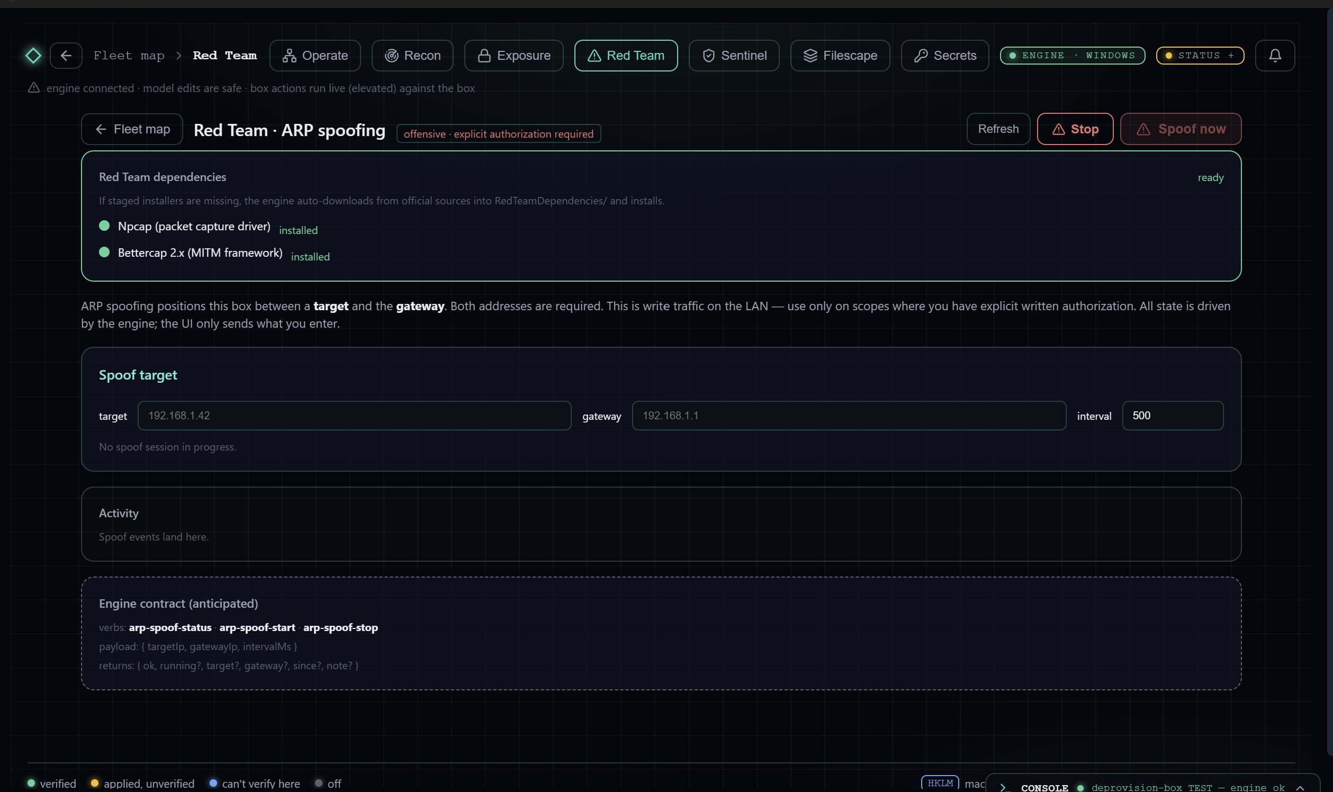Open the notifications bell icon
This screenshot has height=792, width=1333.
click(1275, 56)
